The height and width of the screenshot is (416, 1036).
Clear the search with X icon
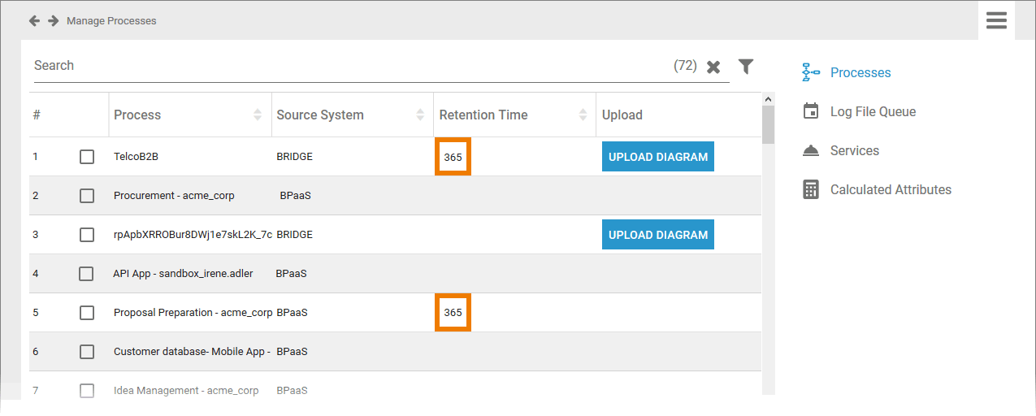pyautogui.click(x=713, y=67)
